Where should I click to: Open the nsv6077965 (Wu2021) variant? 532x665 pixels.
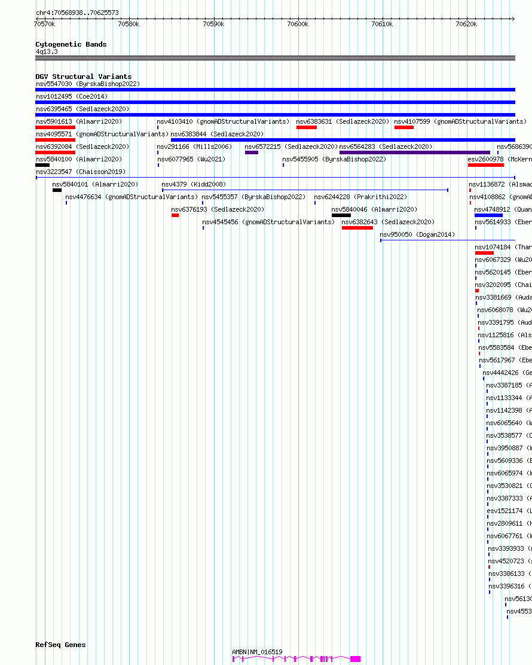point(191,160)
